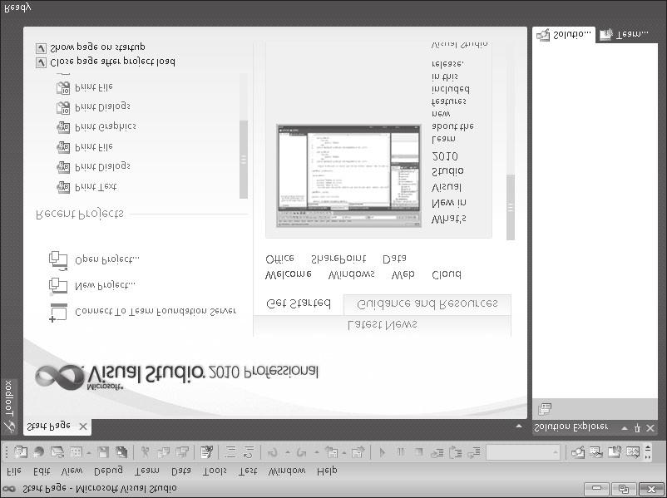Open the Windows link under Get Started
This screenshot has width=667, height=498.
coord(351,274)
